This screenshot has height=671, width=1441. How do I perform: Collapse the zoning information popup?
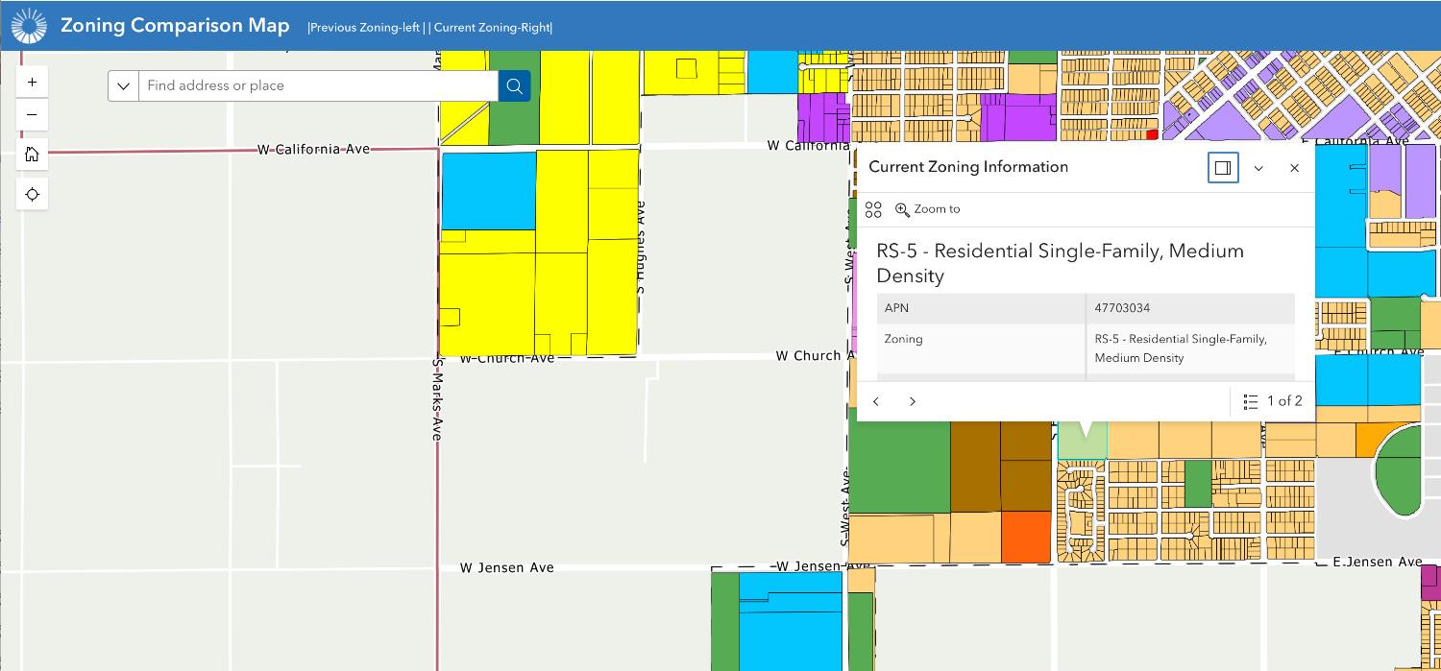(x=1258, y=168)
